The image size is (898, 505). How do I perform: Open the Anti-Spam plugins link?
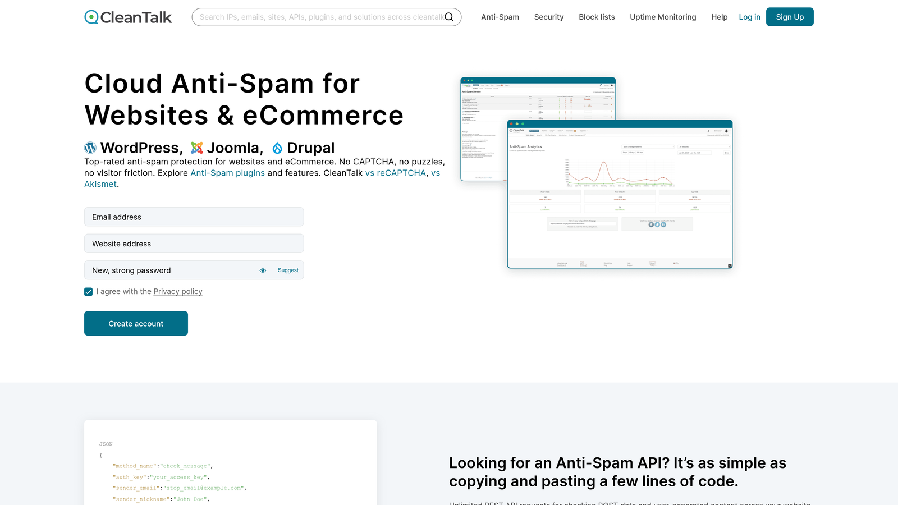[x=227, y=173]
